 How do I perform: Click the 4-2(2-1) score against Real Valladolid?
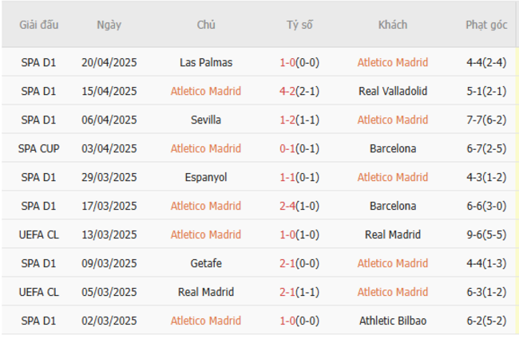(299, 91)
